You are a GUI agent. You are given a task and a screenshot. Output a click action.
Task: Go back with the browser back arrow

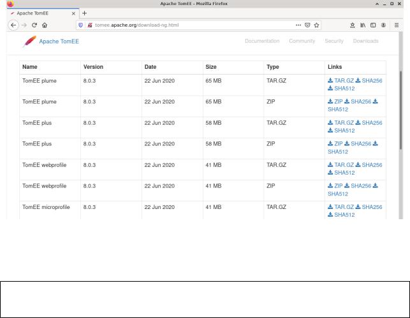point(13,25)
